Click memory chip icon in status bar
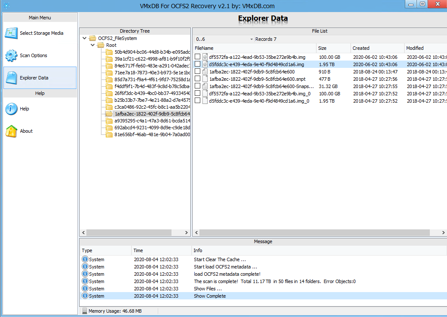The image size is (447, 317). coord(84,311)
